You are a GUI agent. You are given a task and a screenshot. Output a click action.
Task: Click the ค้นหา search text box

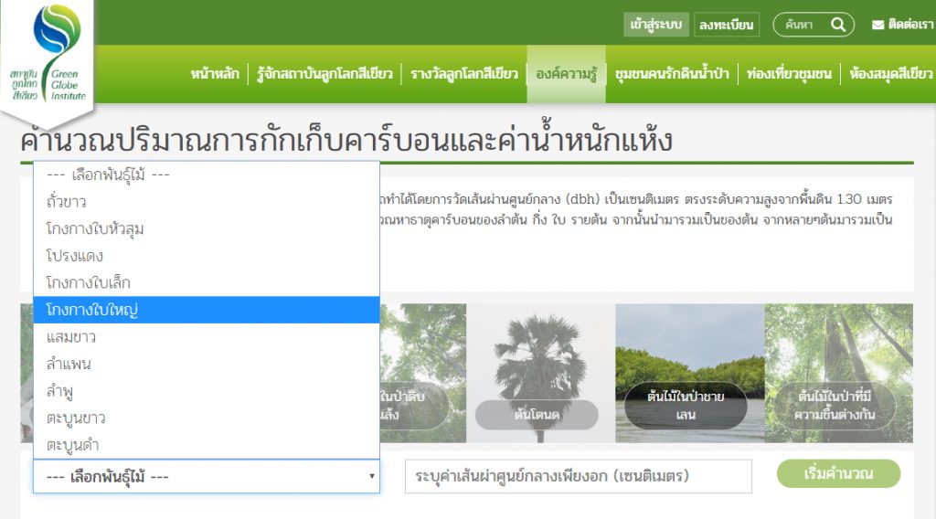tap(803, 25)
